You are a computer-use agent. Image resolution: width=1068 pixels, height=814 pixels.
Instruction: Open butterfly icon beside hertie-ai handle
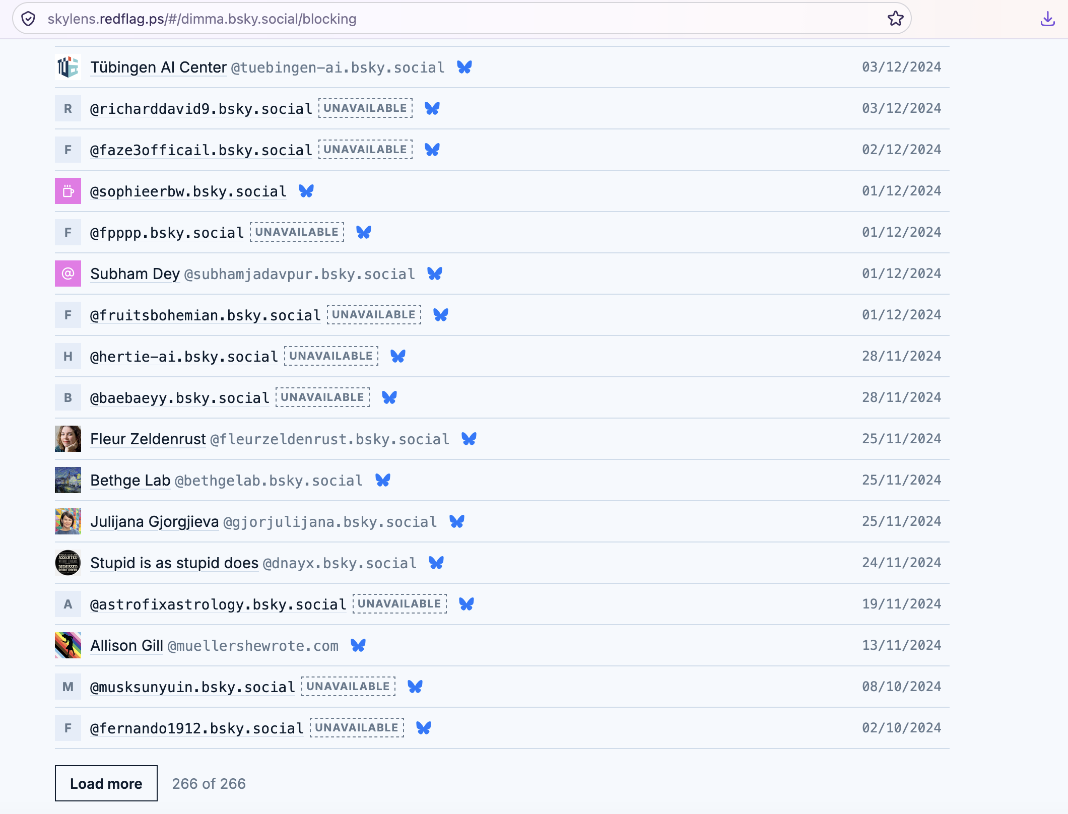tap(398, 356)
